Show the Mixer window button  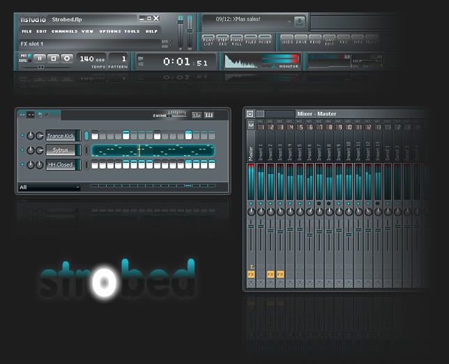[x=265, y=40]
